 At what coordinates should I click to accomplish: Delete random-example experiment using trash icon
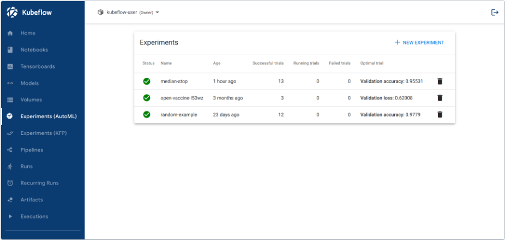pos(440,114)
